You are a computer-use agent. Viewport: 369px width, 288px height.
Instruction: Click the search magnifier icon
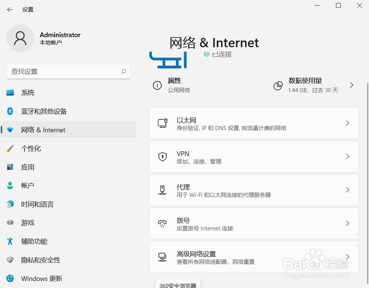[x=124, y=71]
